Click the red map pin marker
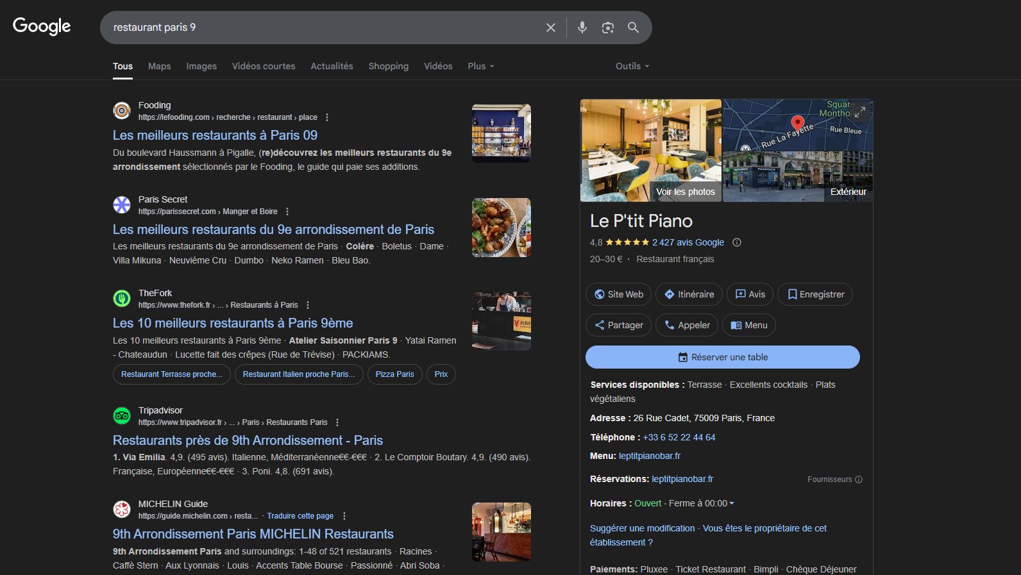The height and width of the screenshot is (575, 1021). (797, 123)
